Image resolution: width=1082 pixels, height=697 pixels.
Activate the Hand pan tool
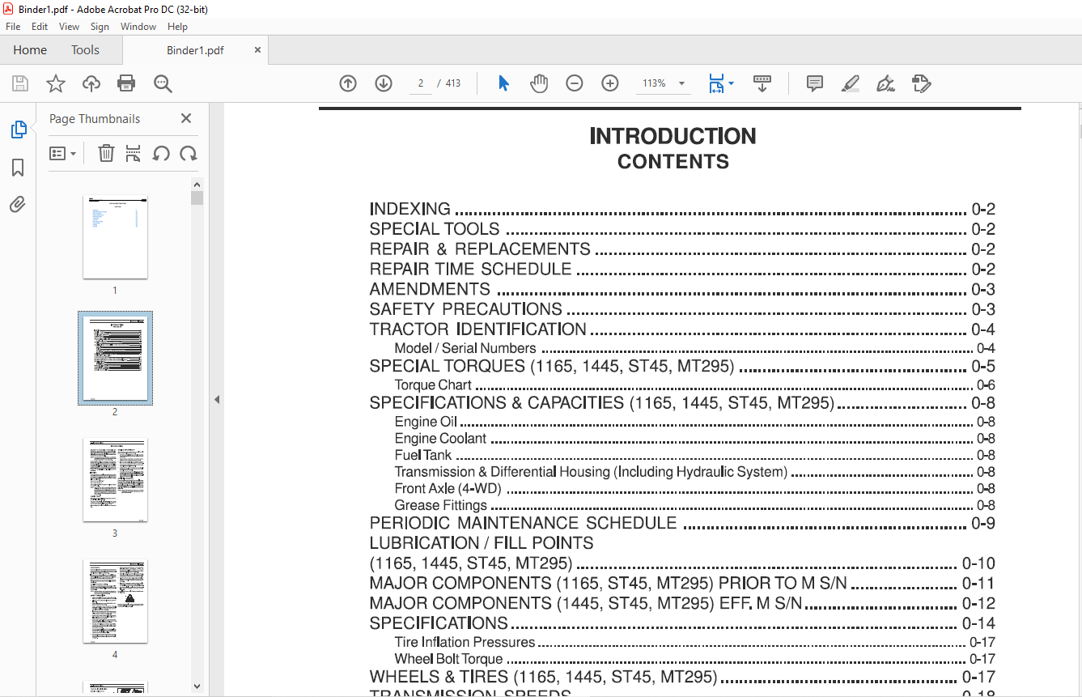point(539,83)
